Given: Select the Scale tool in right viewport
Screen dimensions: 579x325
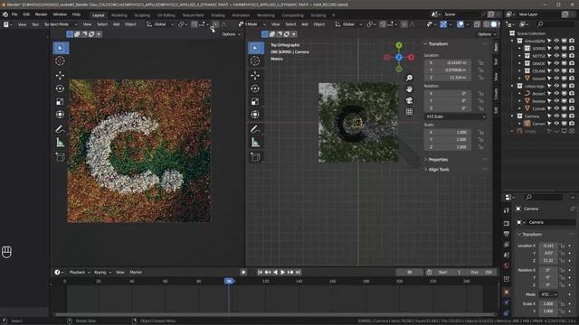Looking at the screenshot, I should (x=255, y=102).
